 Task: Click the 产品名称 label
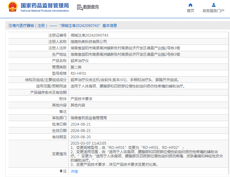pos(59,61)
